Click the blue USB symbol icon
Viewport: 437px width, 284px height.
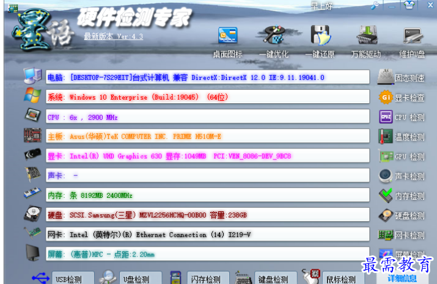(x=41, y=278)
